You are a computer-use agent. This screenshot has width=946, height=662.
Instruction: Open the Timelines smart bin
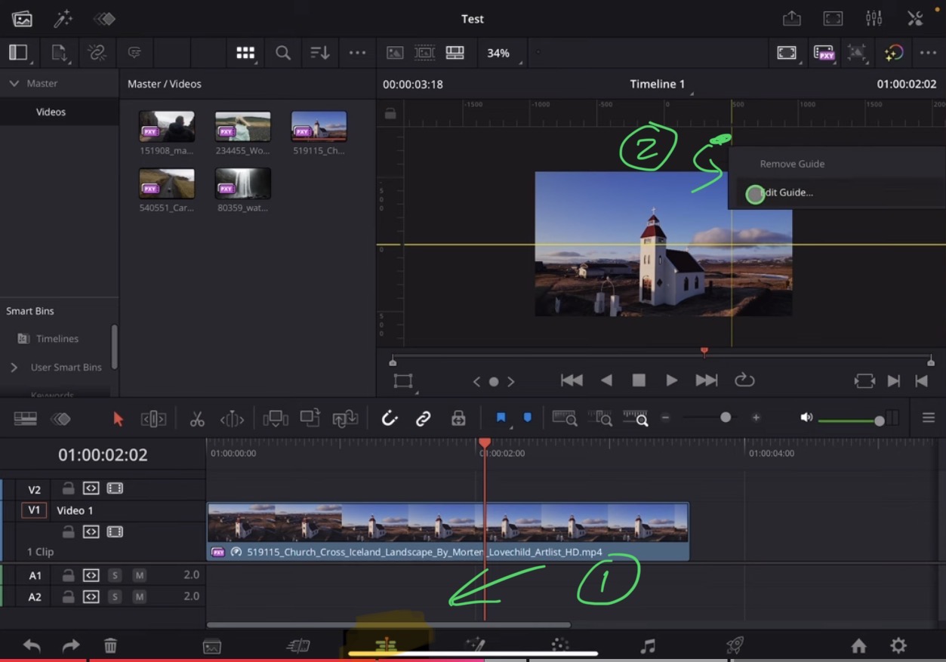[57, 338]
